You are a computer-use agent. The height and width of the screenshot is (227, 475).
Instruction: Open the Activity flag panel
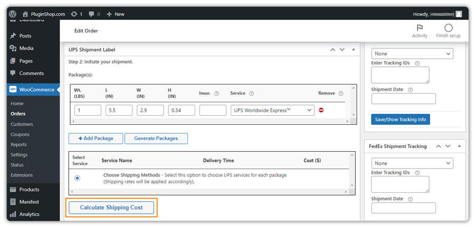click(420, 31)
